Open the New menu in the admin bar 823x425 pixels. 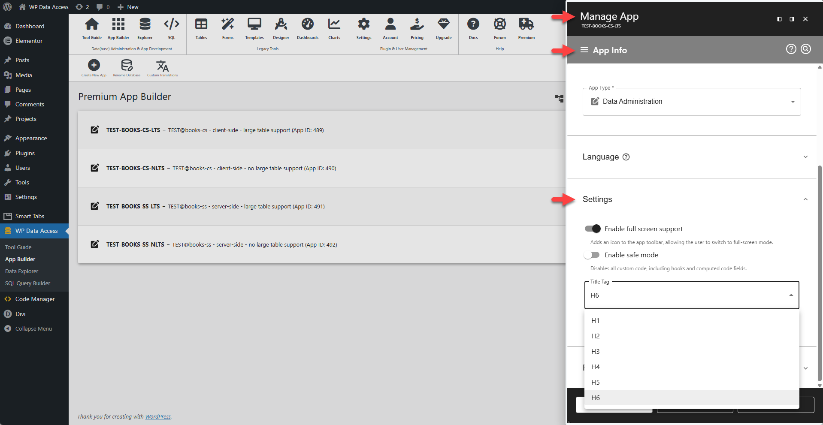[127, 7]
